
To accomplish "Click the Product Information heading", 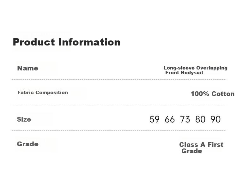I will 67,42.
